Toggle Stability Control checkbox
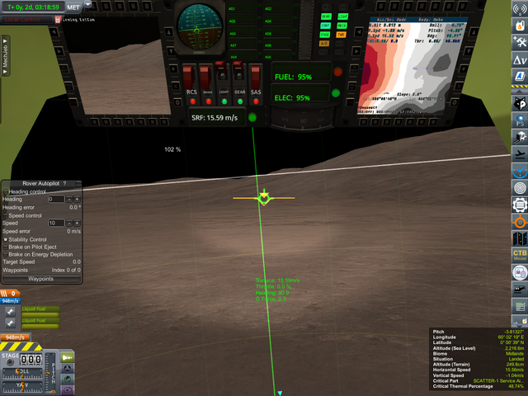This screenshot has height=396, width=528. (6, 239)
